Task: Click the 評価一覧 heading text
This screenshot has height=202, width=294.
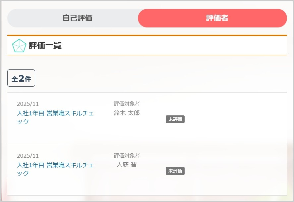Action: coord(45,46)
